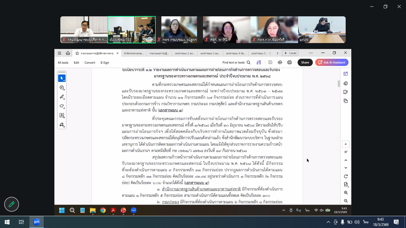Toggle the annotation pen button in Zoom

12,204
